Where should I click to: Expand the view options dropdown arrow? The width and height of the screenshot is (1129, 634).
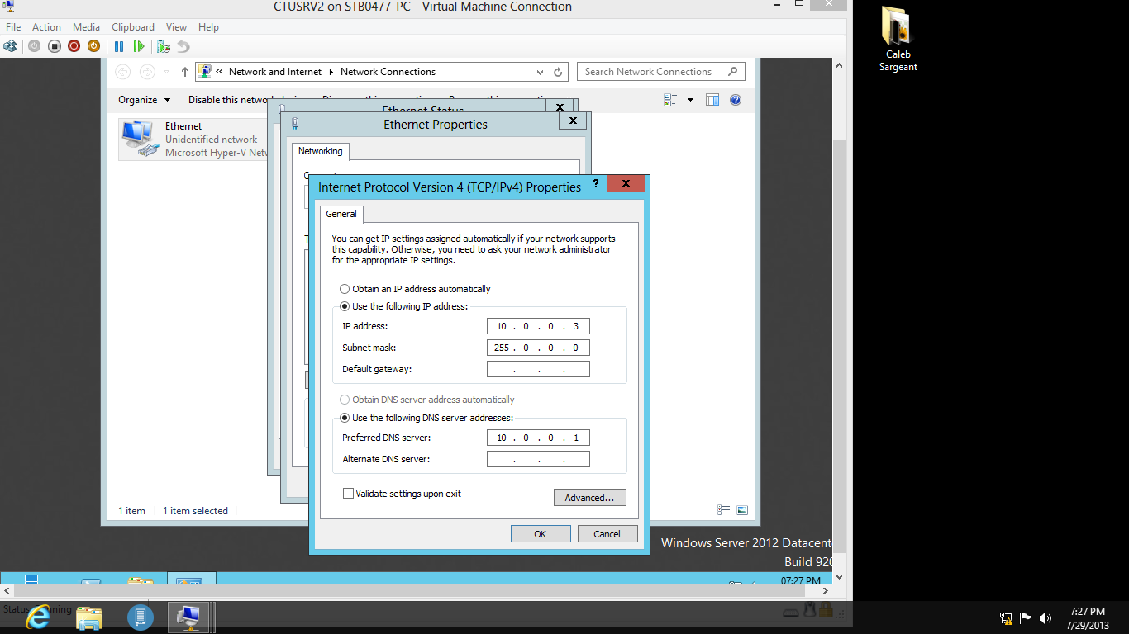pyautogui.click(x=691, y=100)
